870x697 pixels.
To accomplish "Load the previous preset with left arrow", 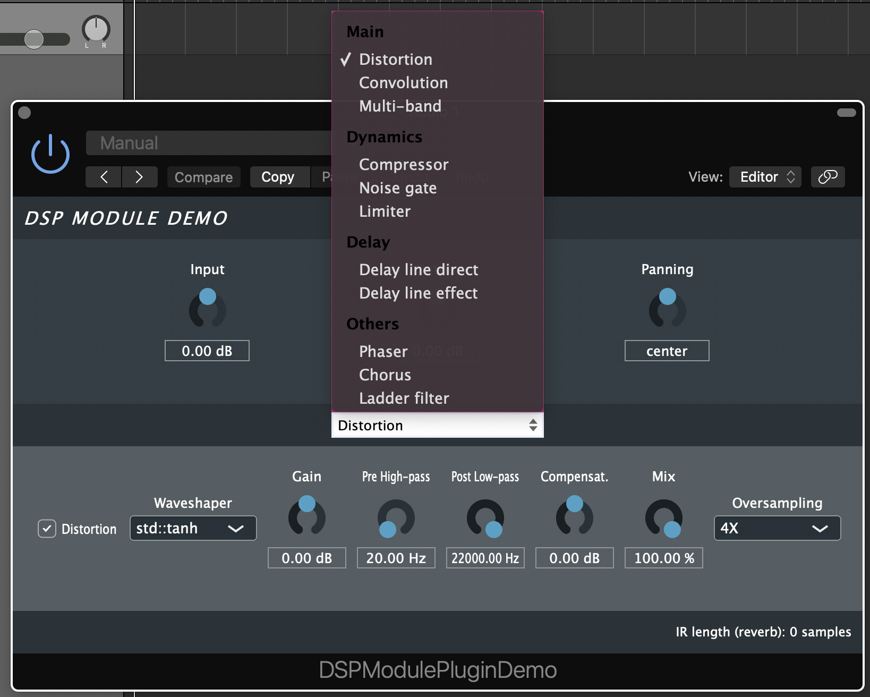I will (104, 177).
